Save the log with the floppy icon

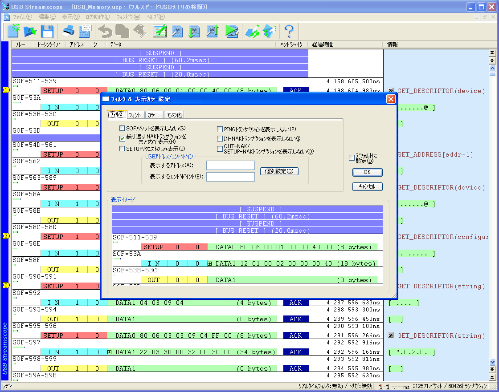pyautogui.click(x=47, y=31)
